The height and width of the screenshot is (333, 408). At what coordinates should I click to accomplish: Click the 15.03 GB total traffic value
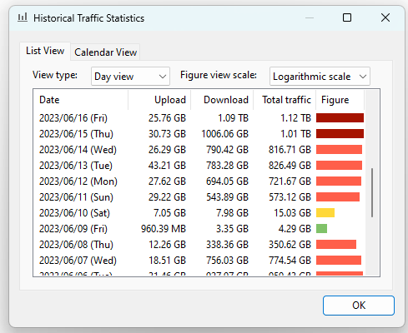(292, 213)
